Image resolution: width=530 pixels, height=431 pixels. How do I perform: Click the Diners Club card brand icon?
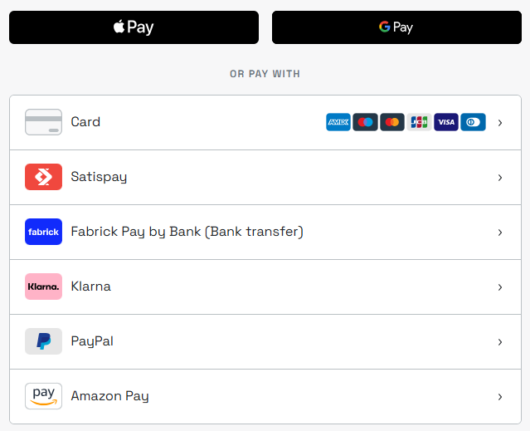coord(474,122)
